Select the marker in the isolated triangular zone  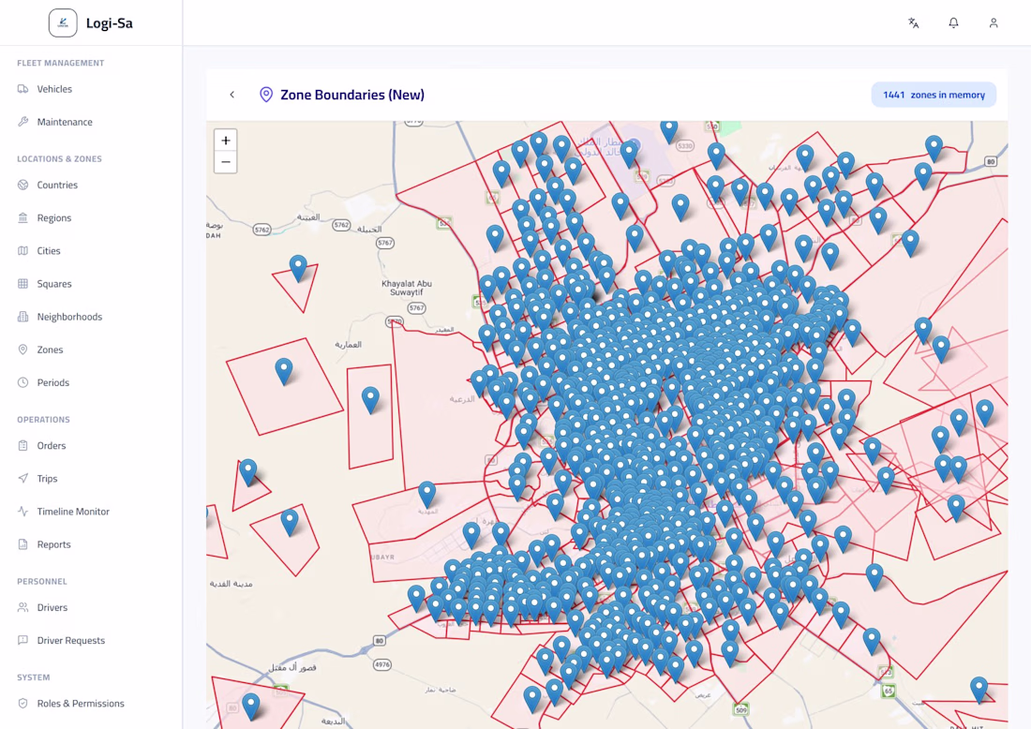pyautogui.click(x=298, y=268)
